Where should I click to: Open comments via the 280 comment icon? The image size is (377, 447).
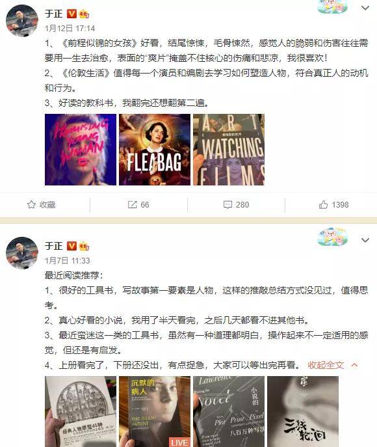tap(227, 205)
